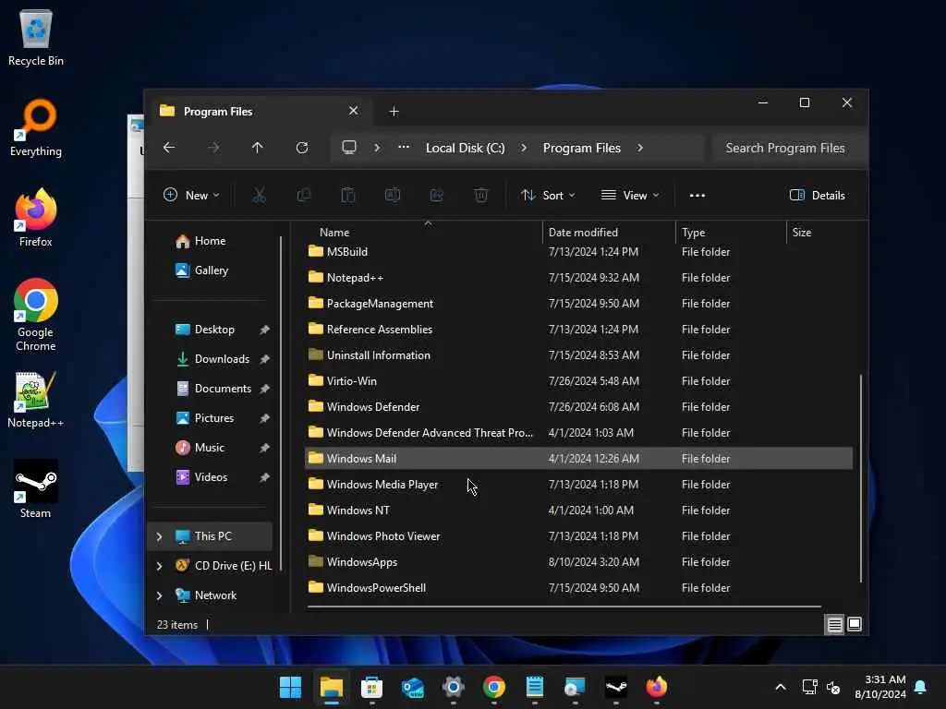Unpin Documents pin icon
Viewport: 946px width, 709px height.
coord(264,389)
